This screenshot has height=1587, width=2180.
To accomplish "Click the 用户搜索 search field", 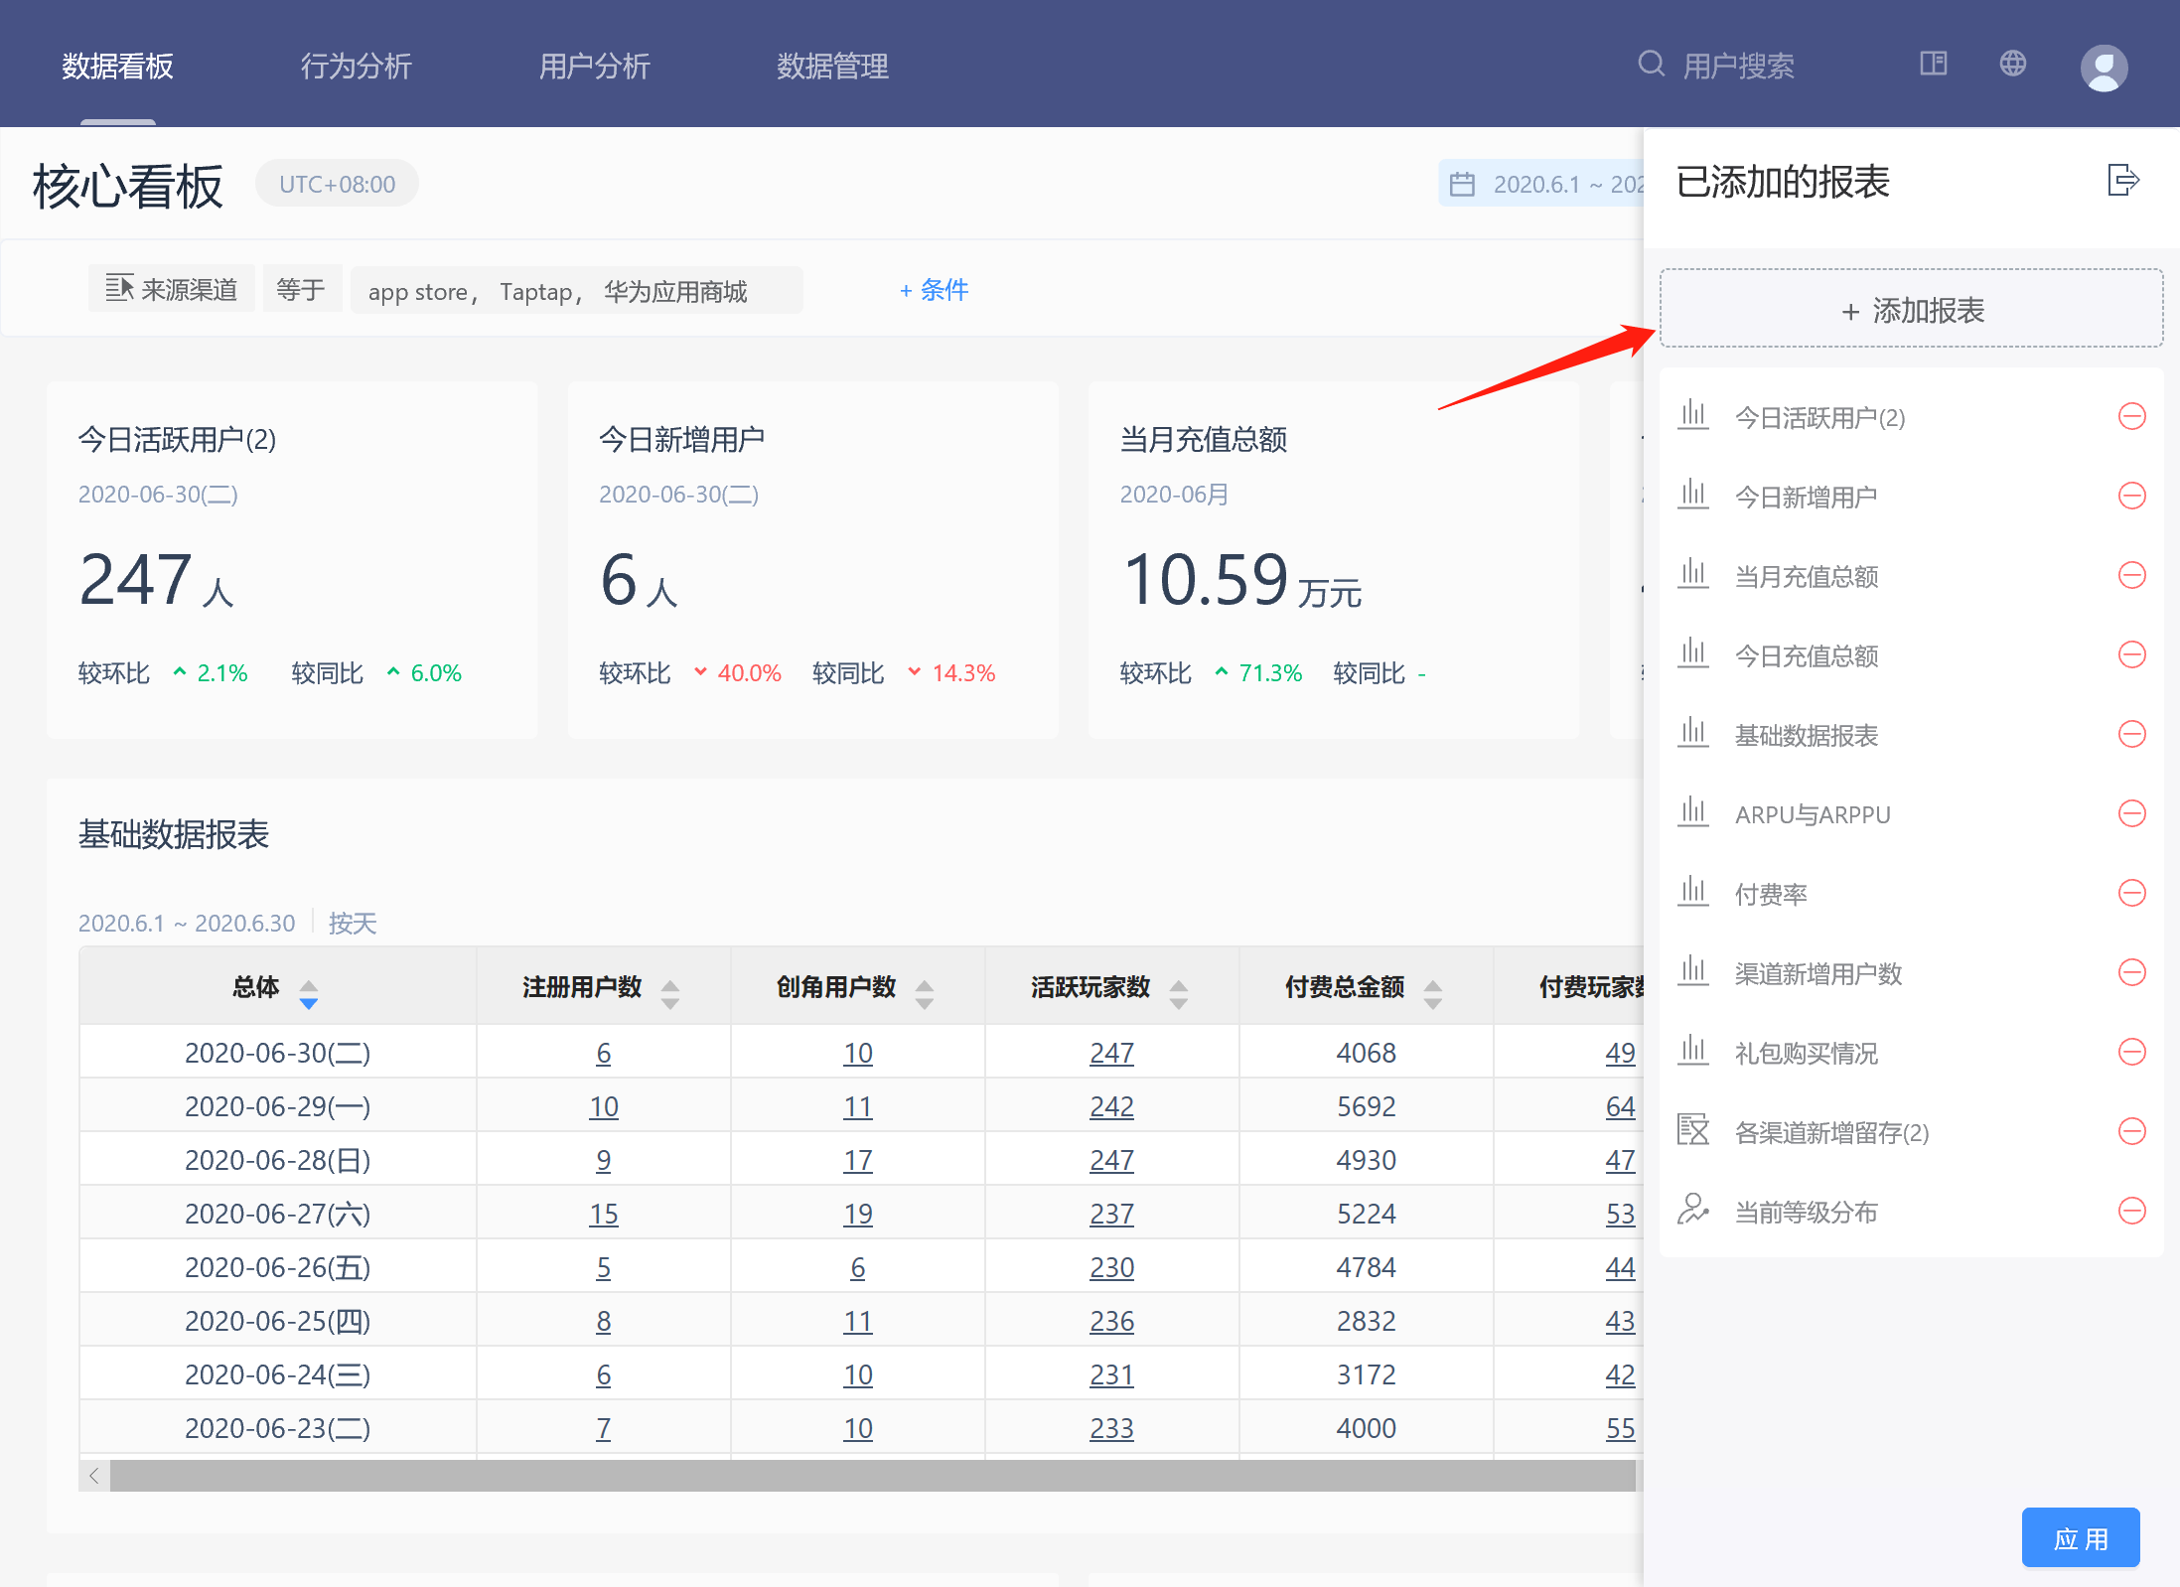I will click(x=1738, y=67).
